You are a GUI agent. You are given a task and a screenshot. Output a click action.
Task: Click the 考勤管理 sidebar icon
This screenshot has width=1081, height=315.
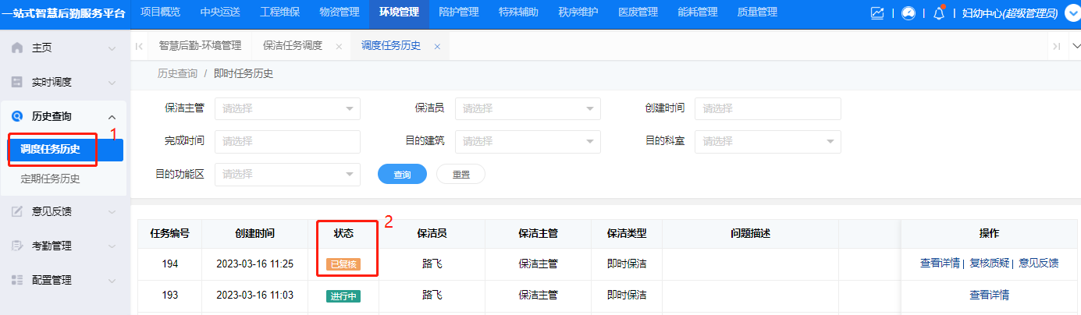click(17, 246)
